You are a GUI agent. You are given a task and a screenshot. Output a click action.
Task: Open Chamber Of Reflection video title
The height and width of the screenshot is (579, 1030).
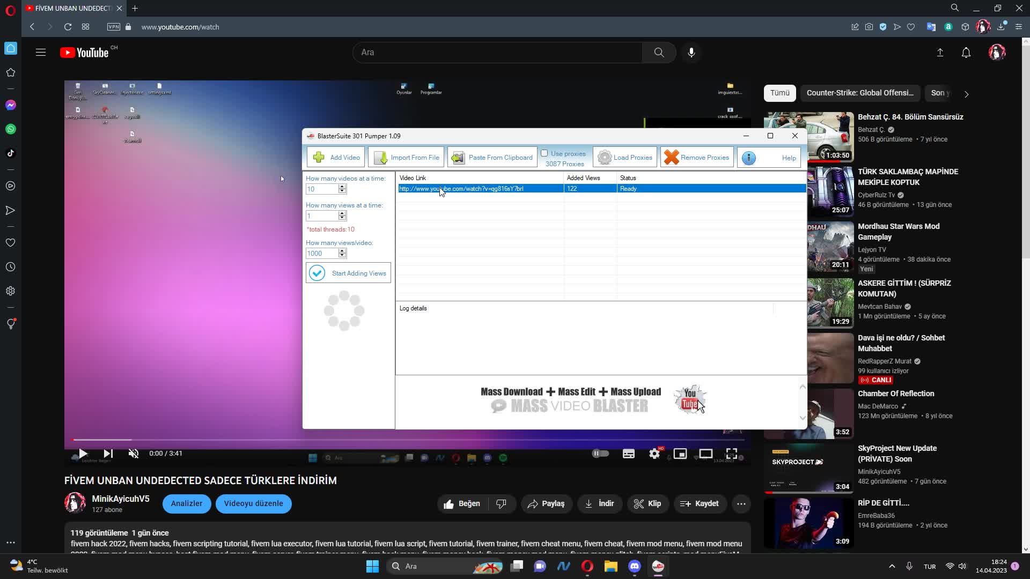click(x=896, y=394)
